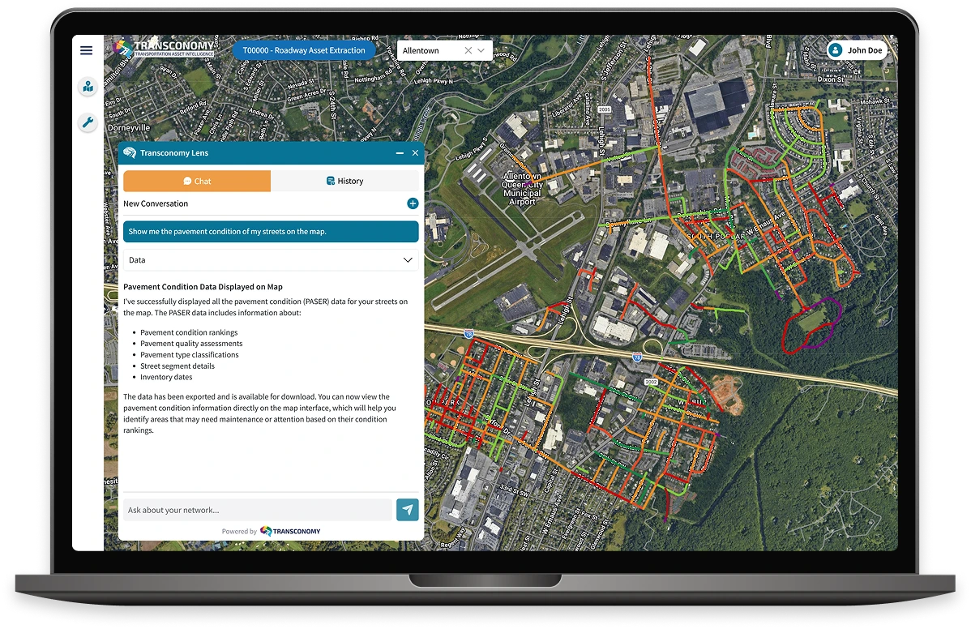Click the John Doe user avatar icon

coord(835,49)
